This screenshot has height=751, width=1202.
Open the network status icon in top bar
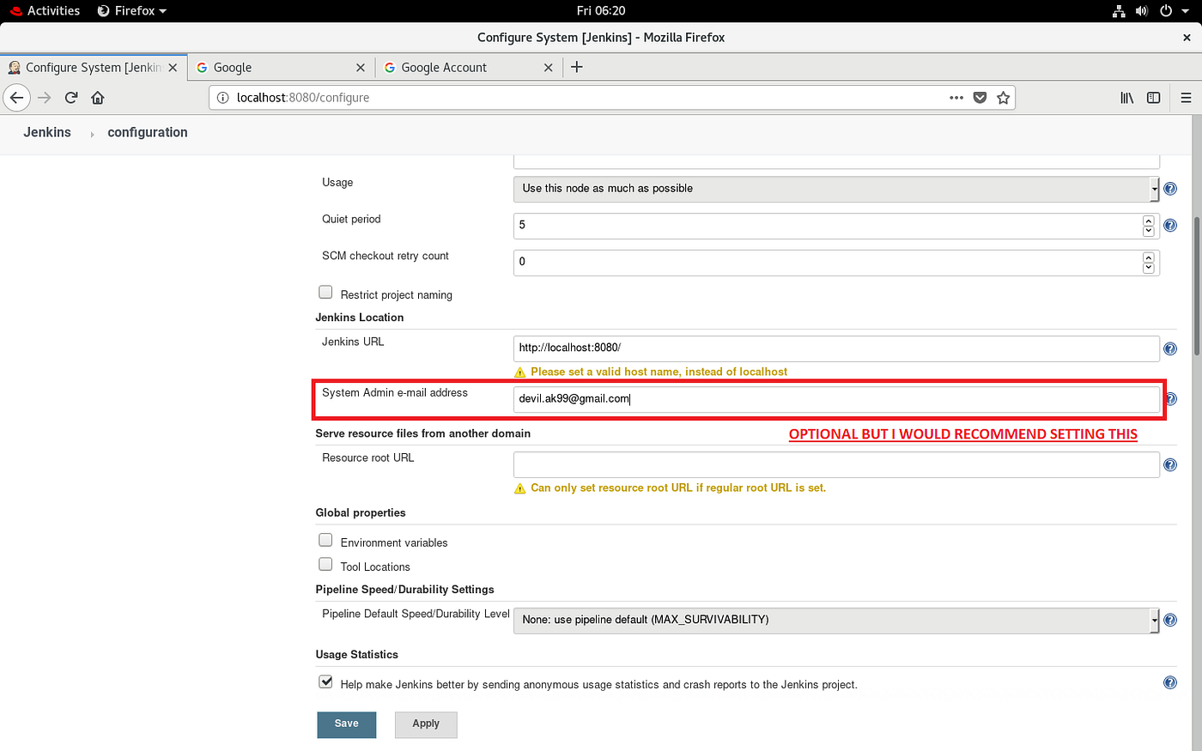1119,11
